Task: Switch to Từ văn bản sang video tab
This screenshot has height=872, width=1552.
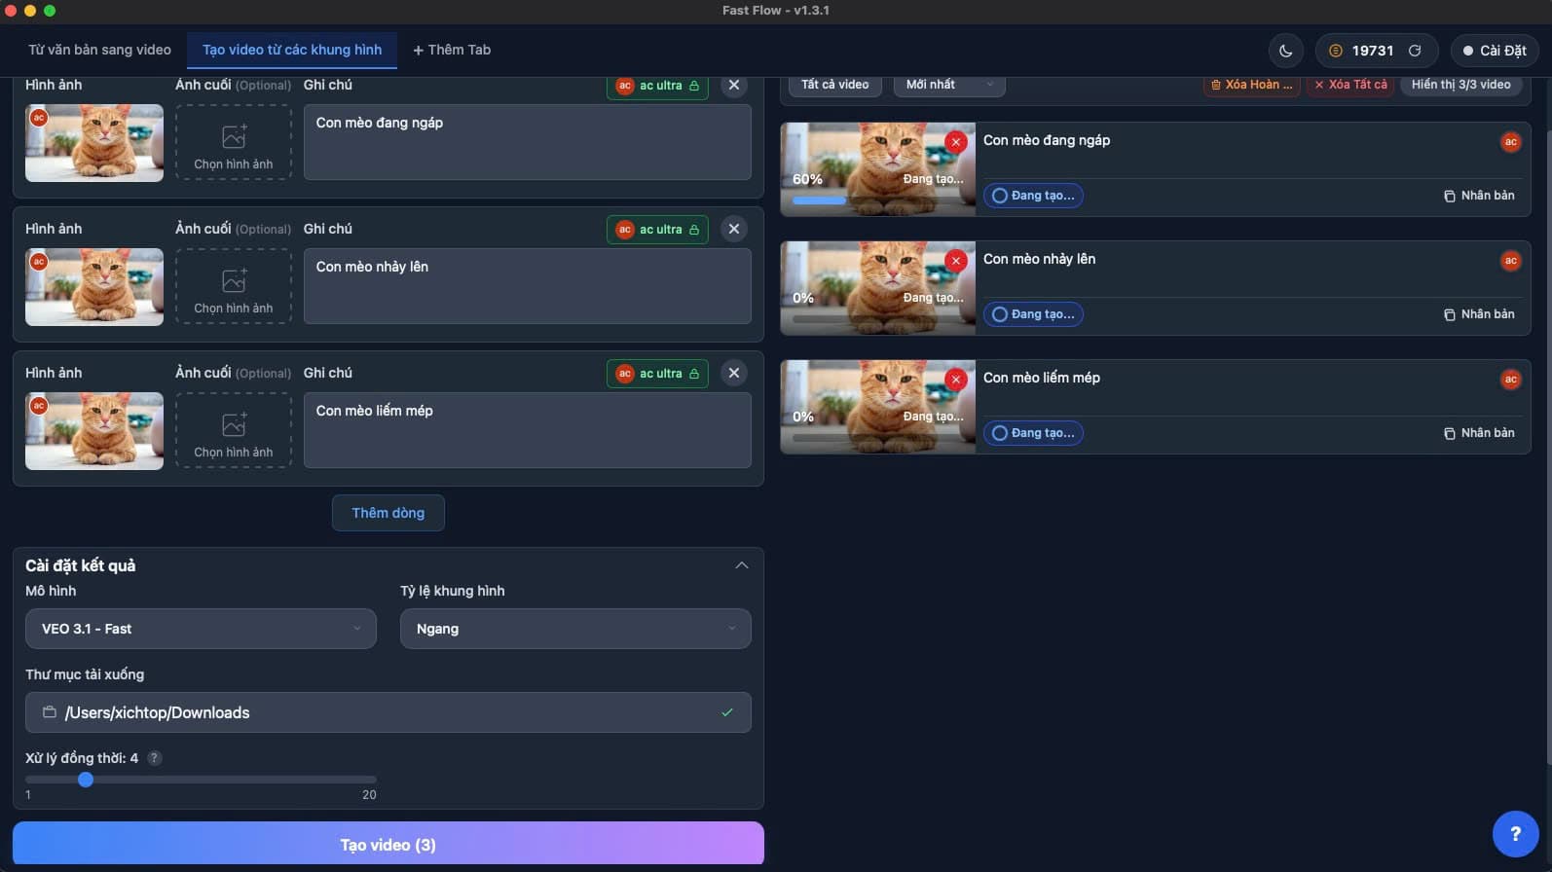Action: (x=99, y=50)
